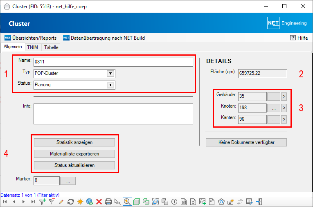Add a filter with the green-plus funnel
Screen dimensions: 313x207
click(x=42, y=202)
